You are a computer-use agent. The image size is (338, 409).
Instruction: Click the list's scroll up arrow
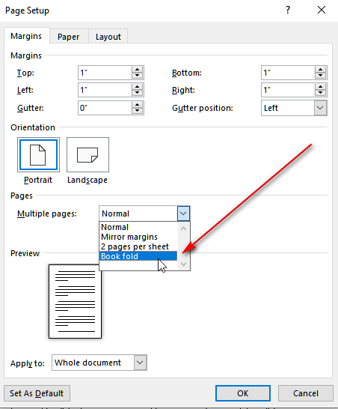184,228
